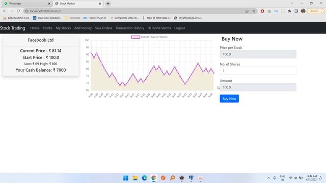Open the orange Firefox-style taskbar icon
326x183 pixels.
click(x=163, y=178)
